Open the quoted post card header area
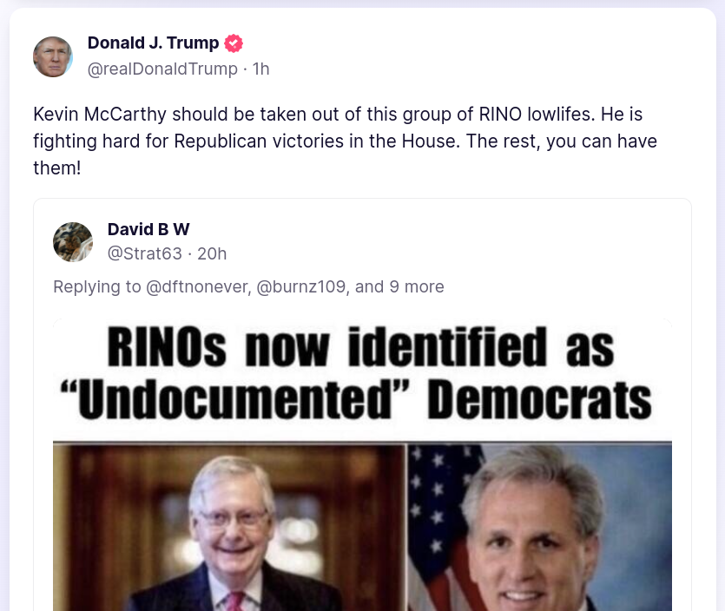 tap(363, 242)
